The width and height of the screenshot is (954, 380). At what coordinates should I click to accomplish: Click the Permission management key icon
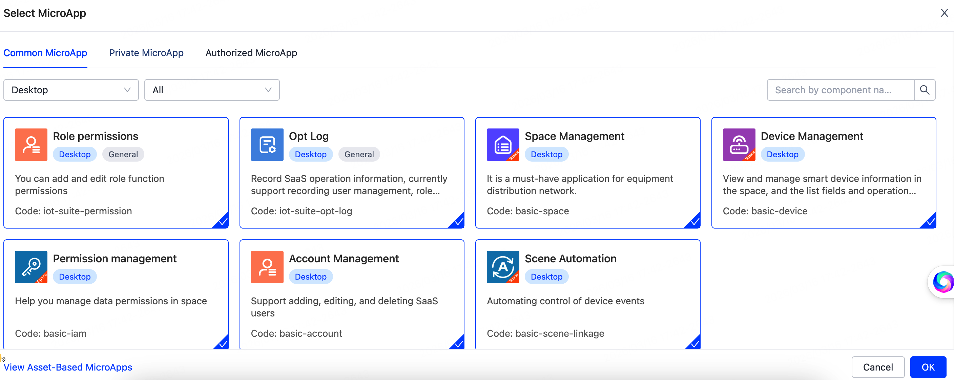[x=31, y=267]
